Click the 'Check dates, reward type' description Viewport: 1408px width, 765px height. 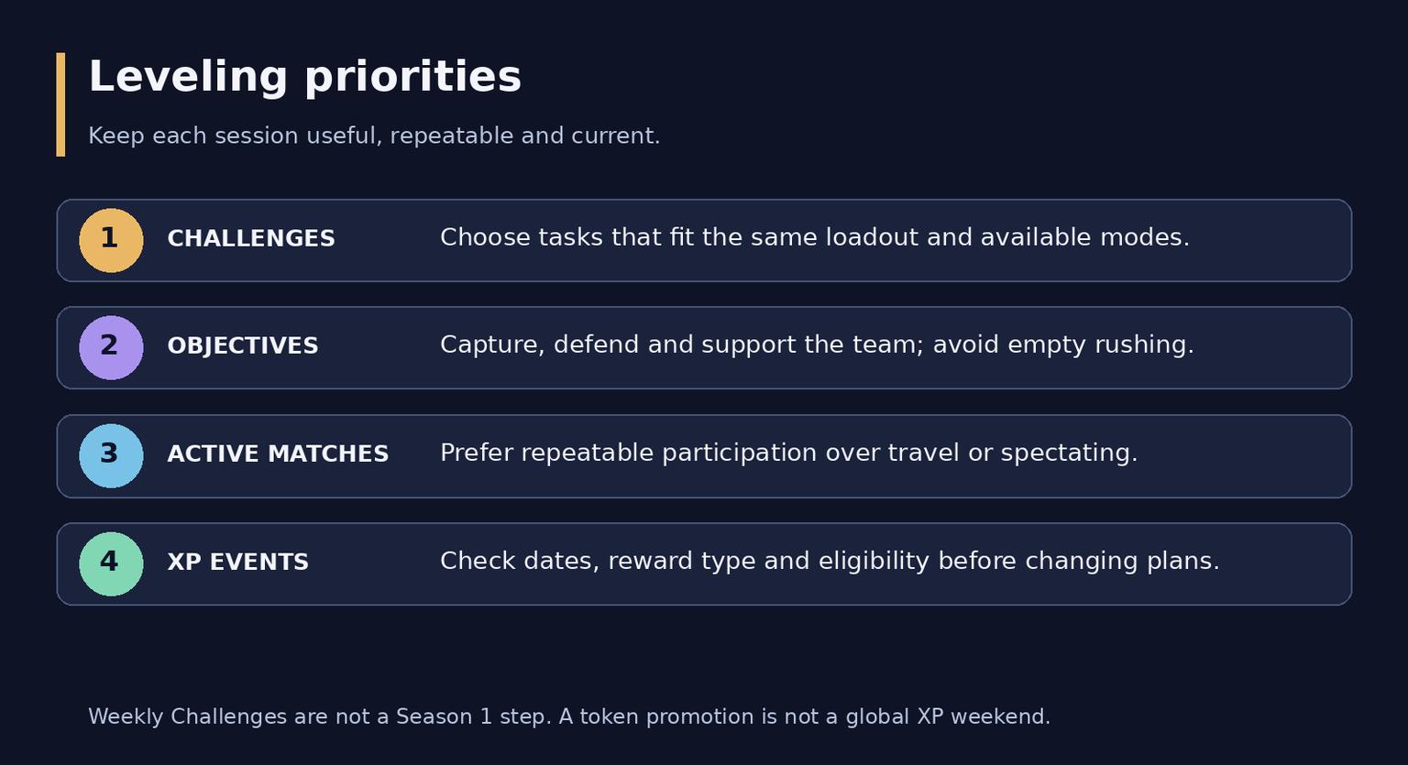[830, 562]
